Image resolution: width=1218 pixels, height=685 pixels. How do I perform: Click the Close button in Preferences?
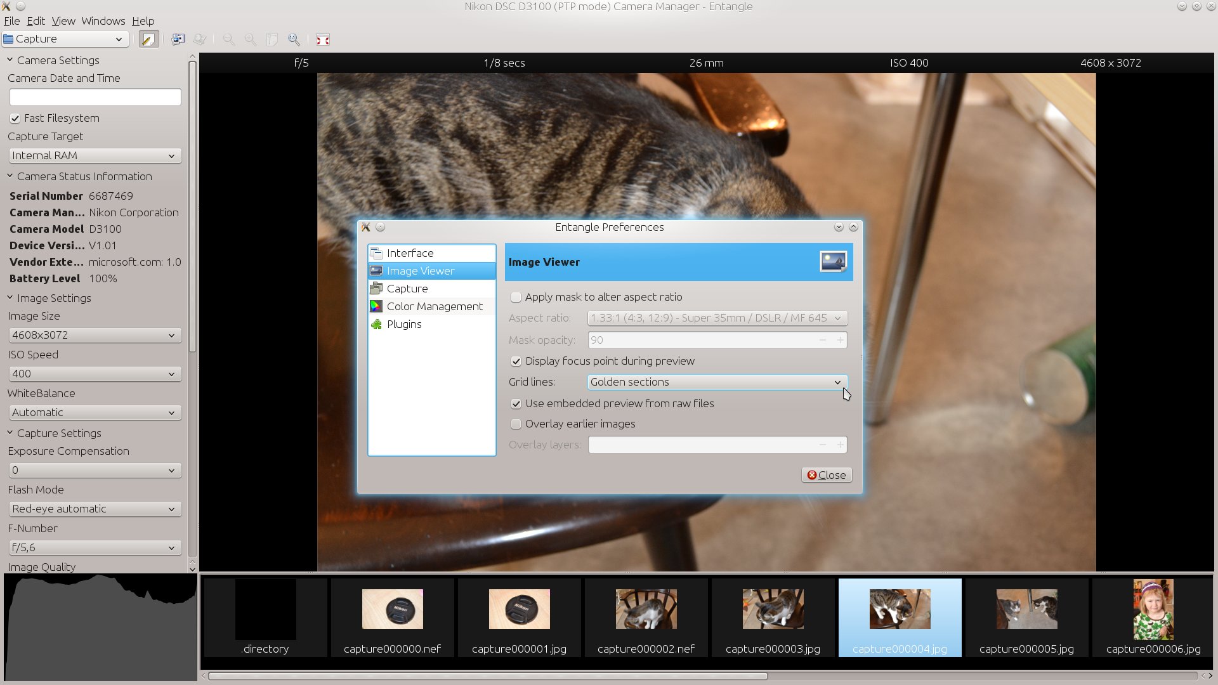(827, 475)
